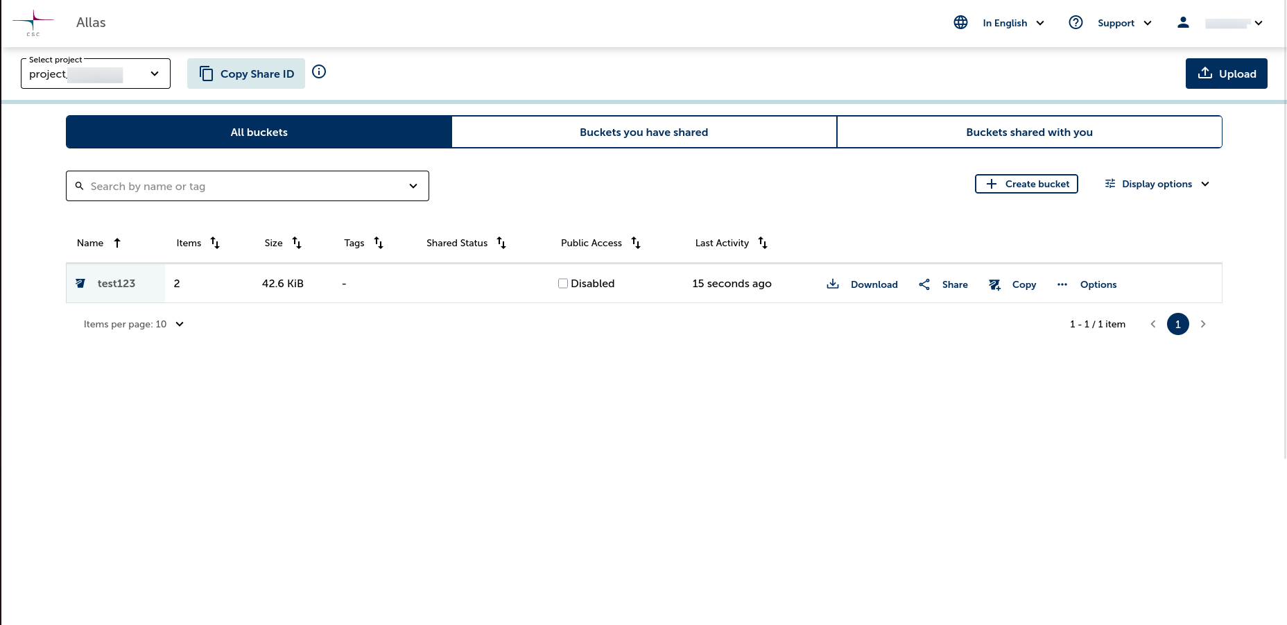Toggle public access checkbox for test123

pyautogui.click(x=563, y=283)
